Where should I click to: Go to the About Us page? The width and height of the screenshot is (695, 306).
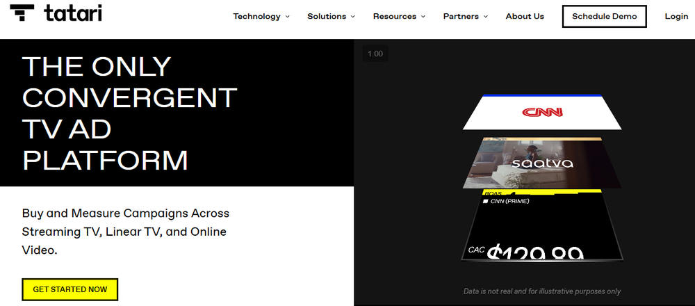(x=525, y=17)
